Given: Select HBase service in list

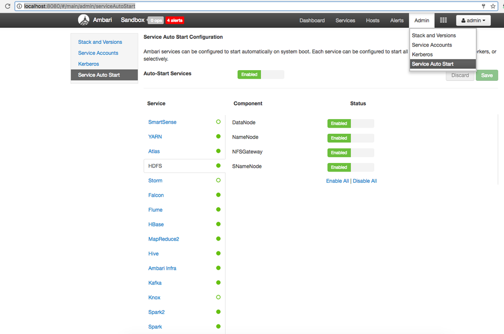Looking at the screenshot, I should tap(156, 225).
